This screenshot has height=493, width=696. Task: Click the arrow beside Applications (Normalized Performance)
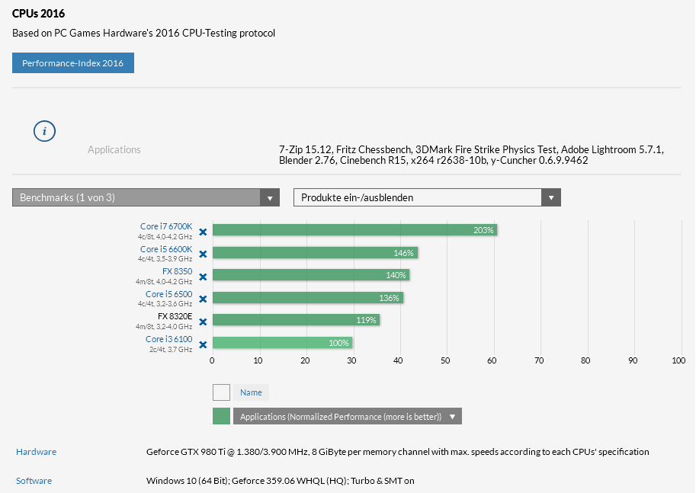point(452,417)
